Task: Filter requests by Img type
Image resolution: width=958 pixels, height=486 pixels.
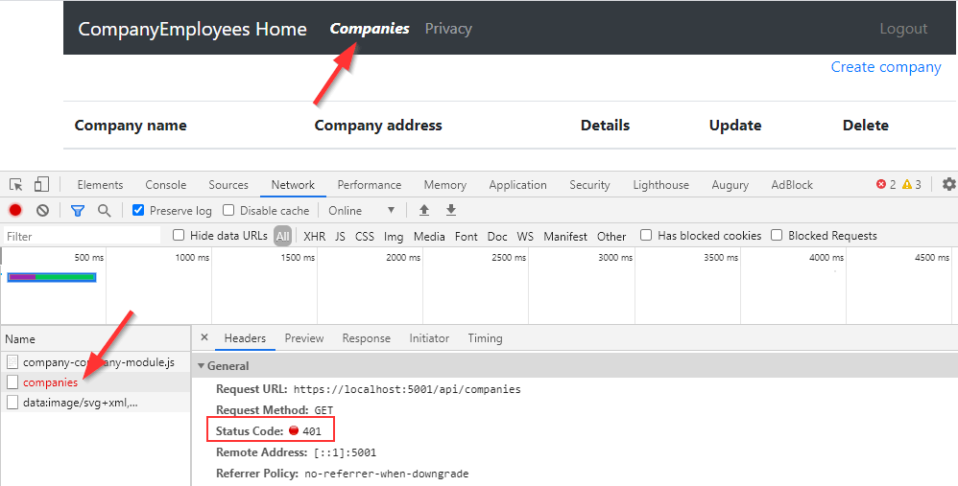Action: click(x=394, y=236)
